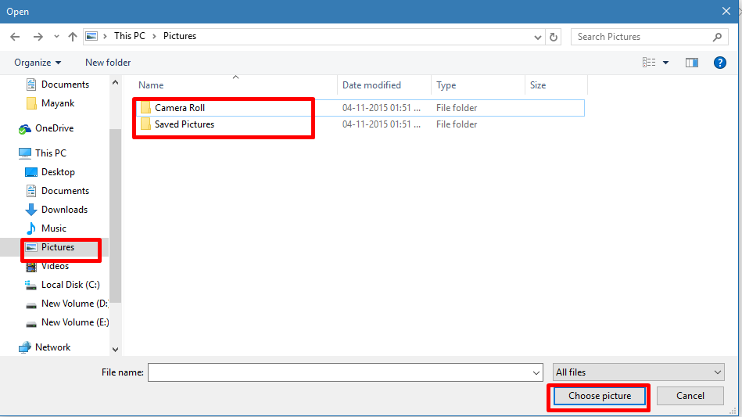Screen dimensions: 742x417
Task: Create a New folder
Action: [x=108, y=63]
